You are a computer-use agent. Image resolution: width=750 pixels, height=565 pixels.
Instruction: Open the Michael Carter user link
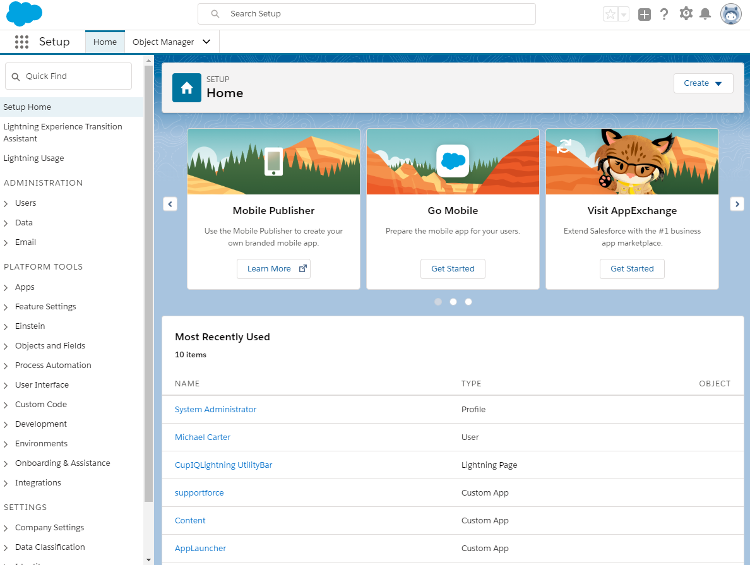point(202,437)
